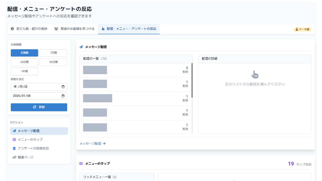
Task: Open calendar picker for 2026/01/08 date
Action: pyautogui.click(x=63, y=96)
